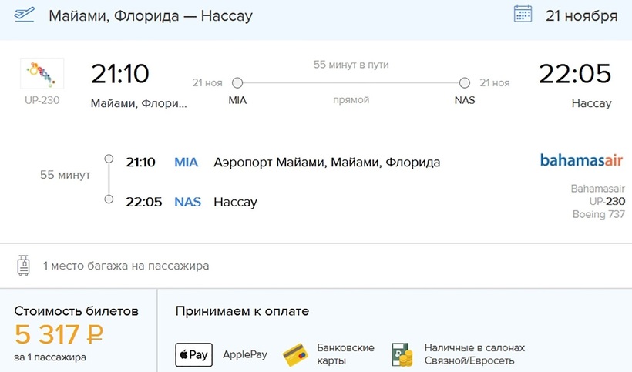Click the blue NAS airport code link
This screenshot has width=632, height=372.
pos(188,202)
